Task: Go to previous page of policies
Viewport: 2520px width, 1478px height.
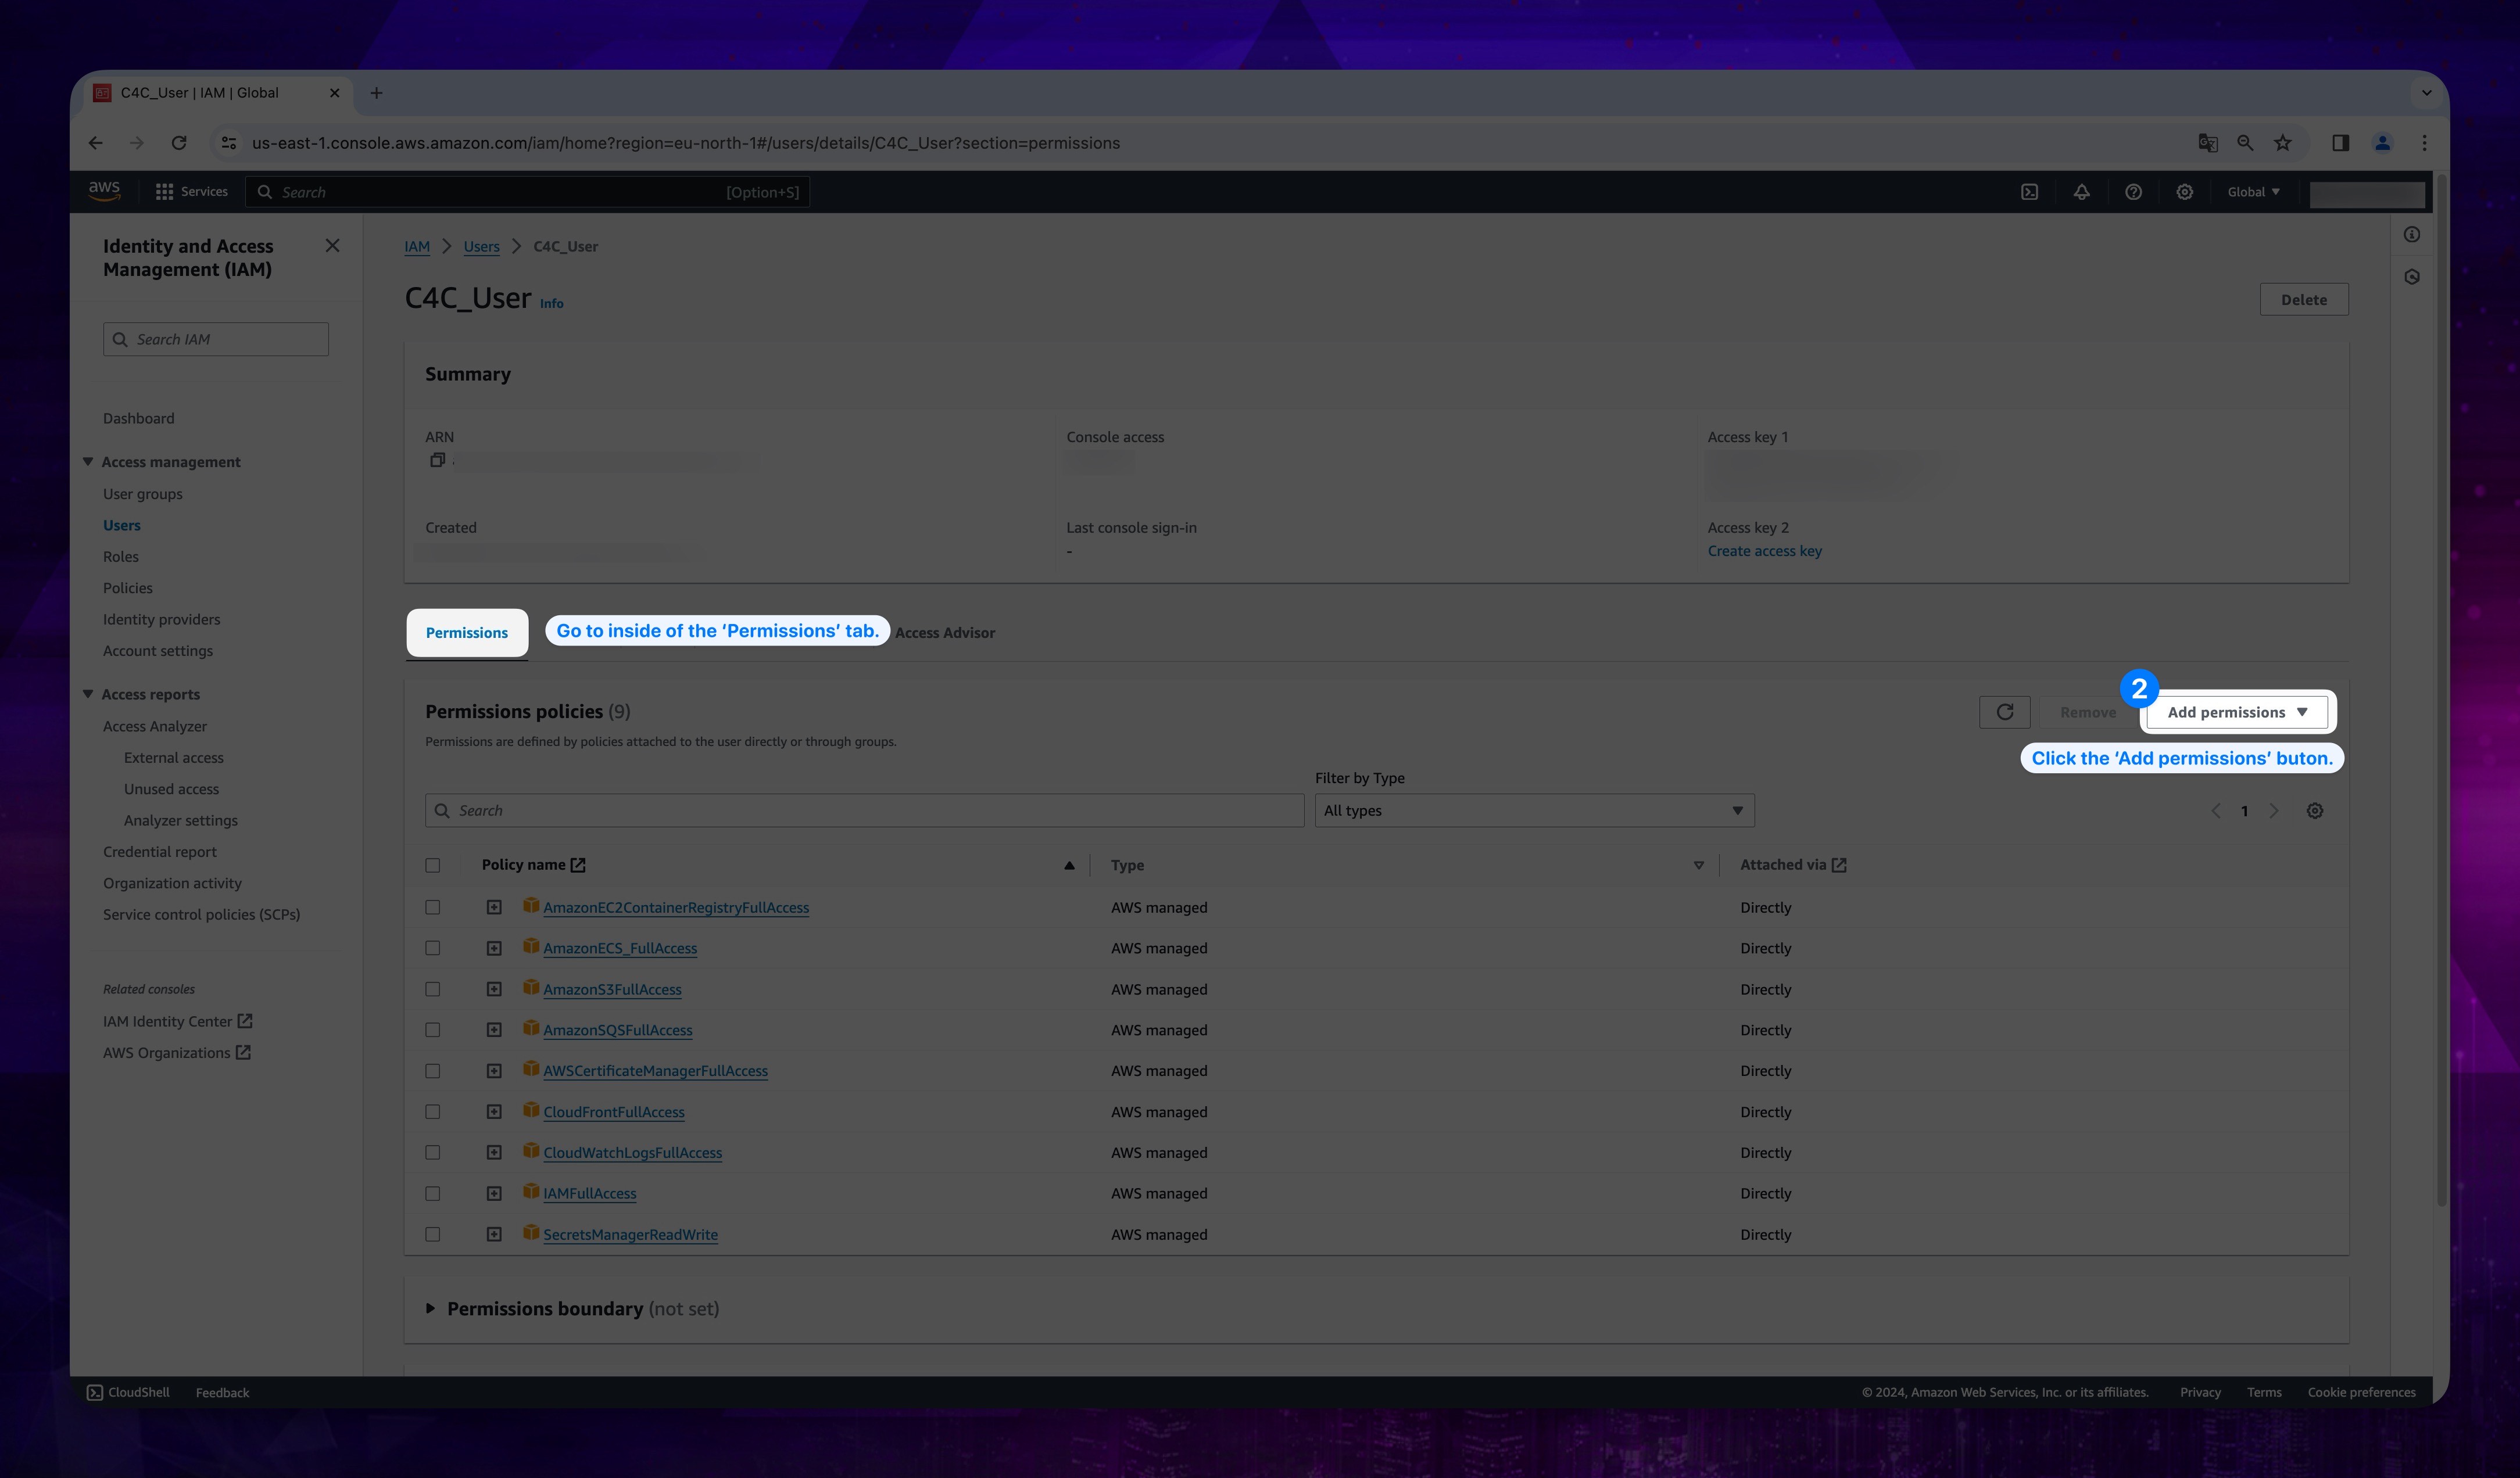Action: pos(2216,810)
